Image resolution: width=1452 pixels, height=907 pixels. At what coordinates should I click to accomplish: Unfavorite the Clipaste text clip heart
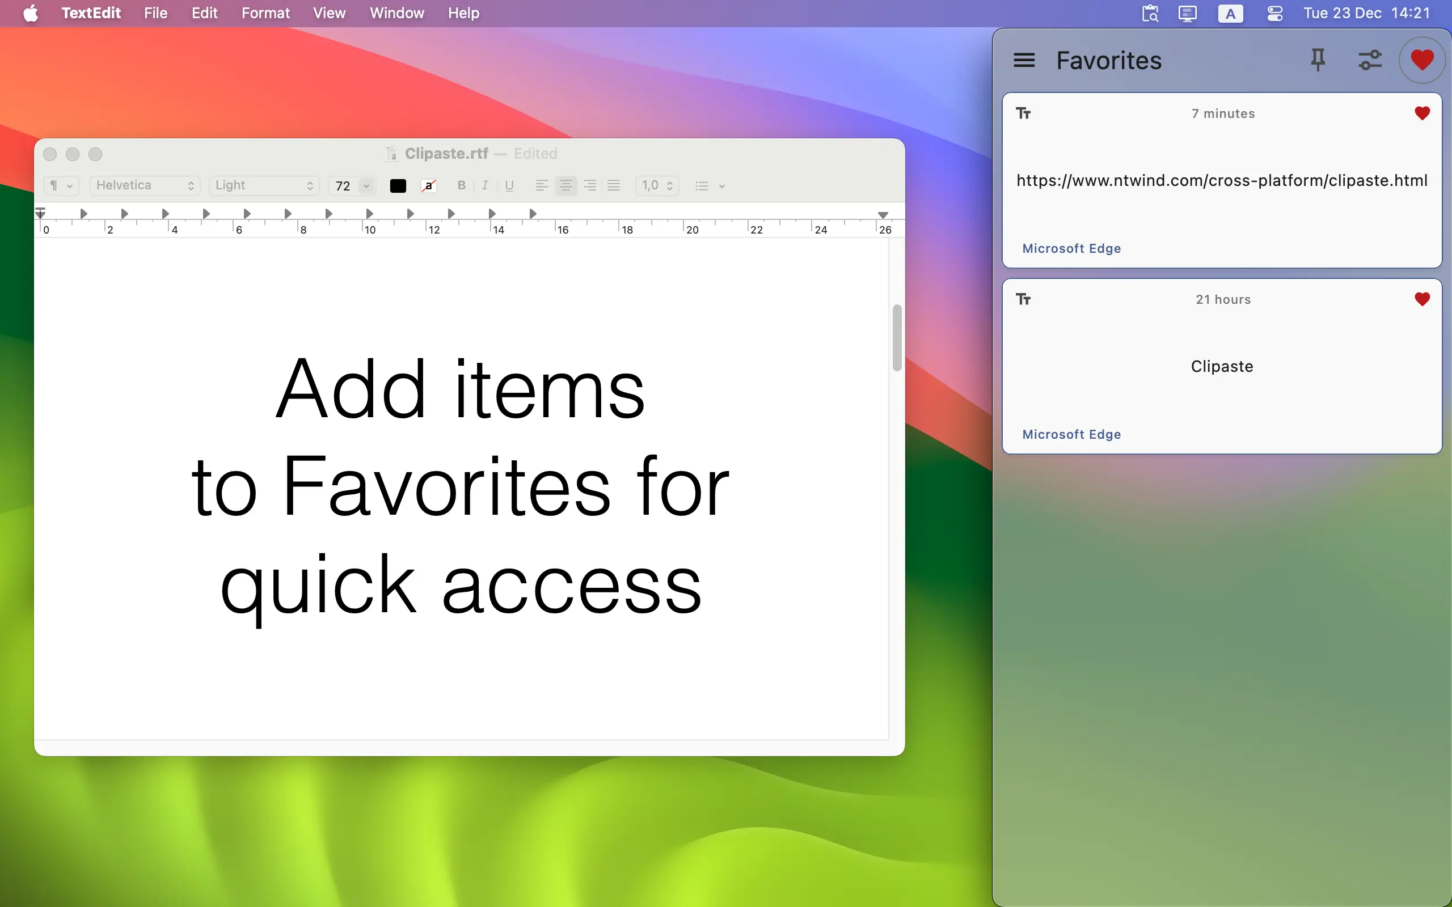click(1421, 299)
